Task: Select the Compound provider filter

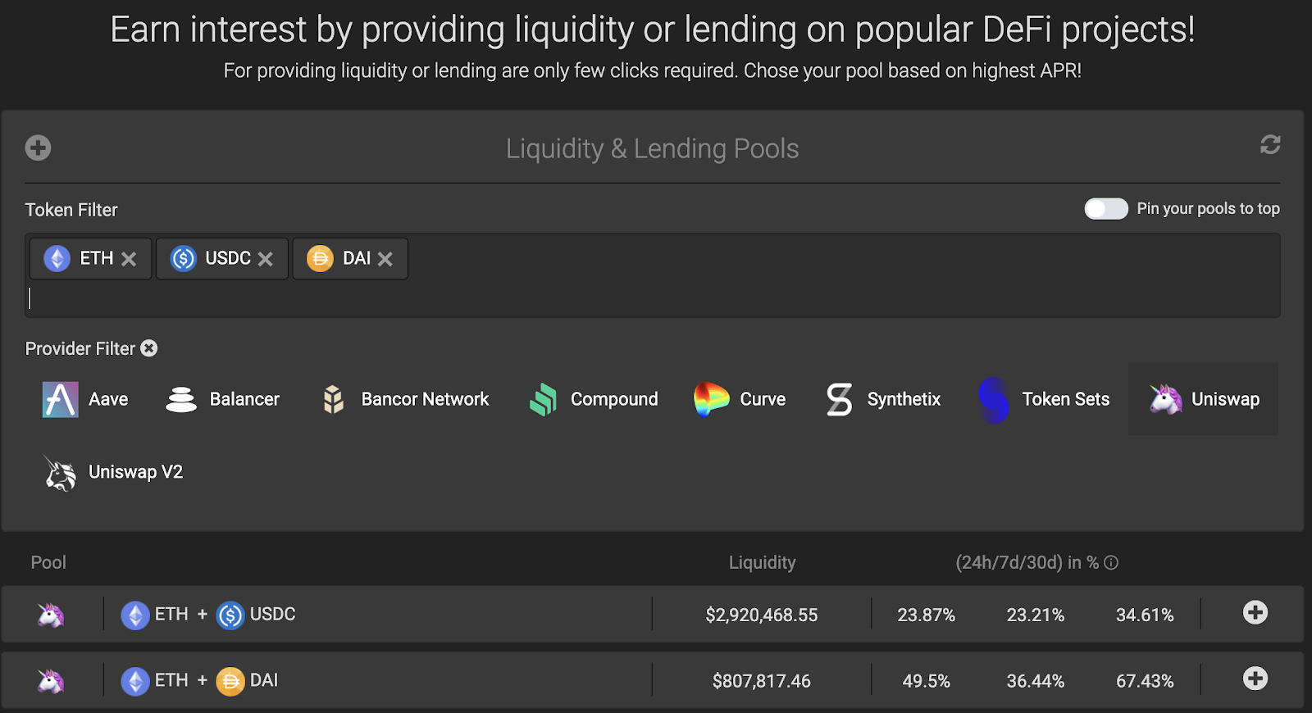Action: point(594,400)
